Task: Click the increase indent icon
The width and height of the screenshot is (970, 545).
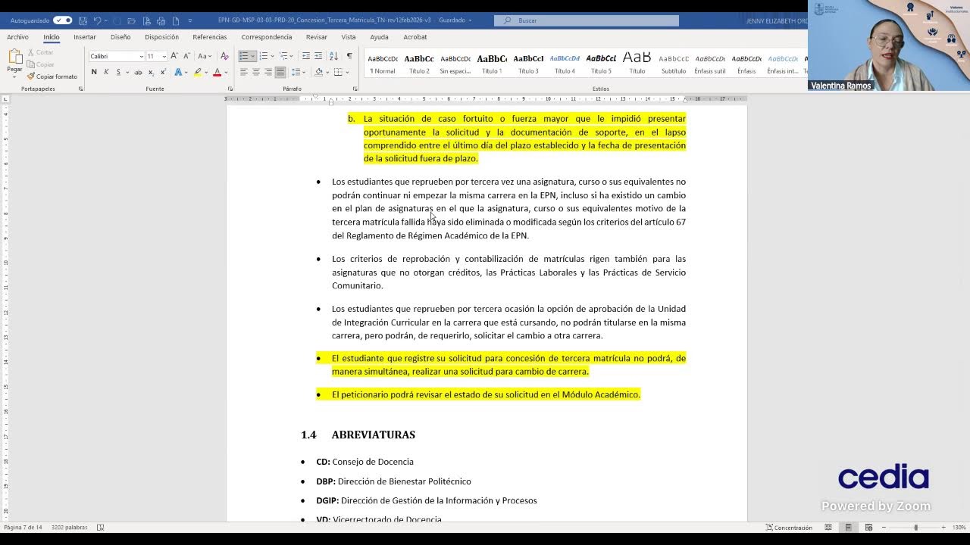Action: 318,56
